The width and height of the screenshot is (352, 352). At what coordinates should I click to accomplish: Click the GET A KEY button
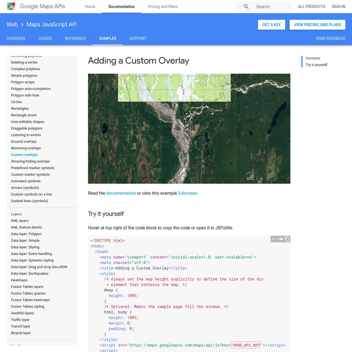click(271, 25)
